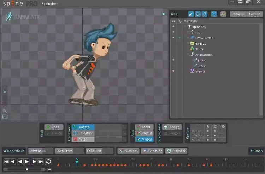Toggle Bones selectable option dot
Screen dimensions: 265x174
coord(208,131)
